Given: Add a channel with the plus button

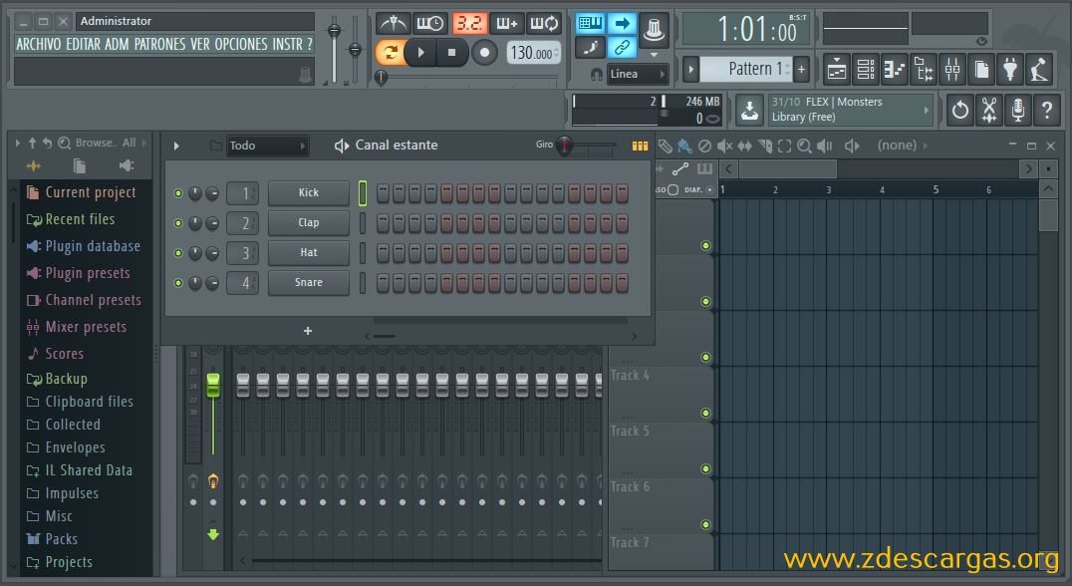Looking at the screenshot, I should pos(308,331).
